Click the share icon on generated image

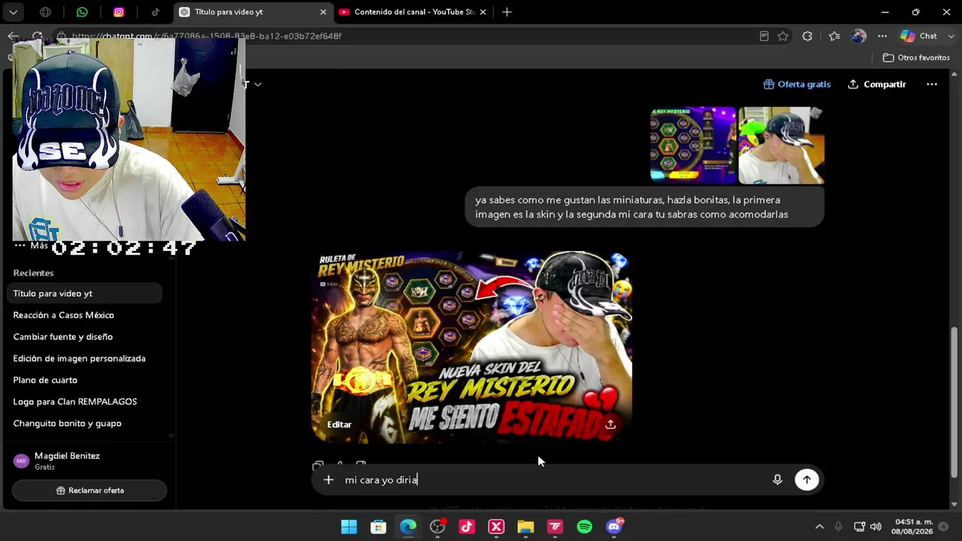pyautogui.click(x=610, y=425)
